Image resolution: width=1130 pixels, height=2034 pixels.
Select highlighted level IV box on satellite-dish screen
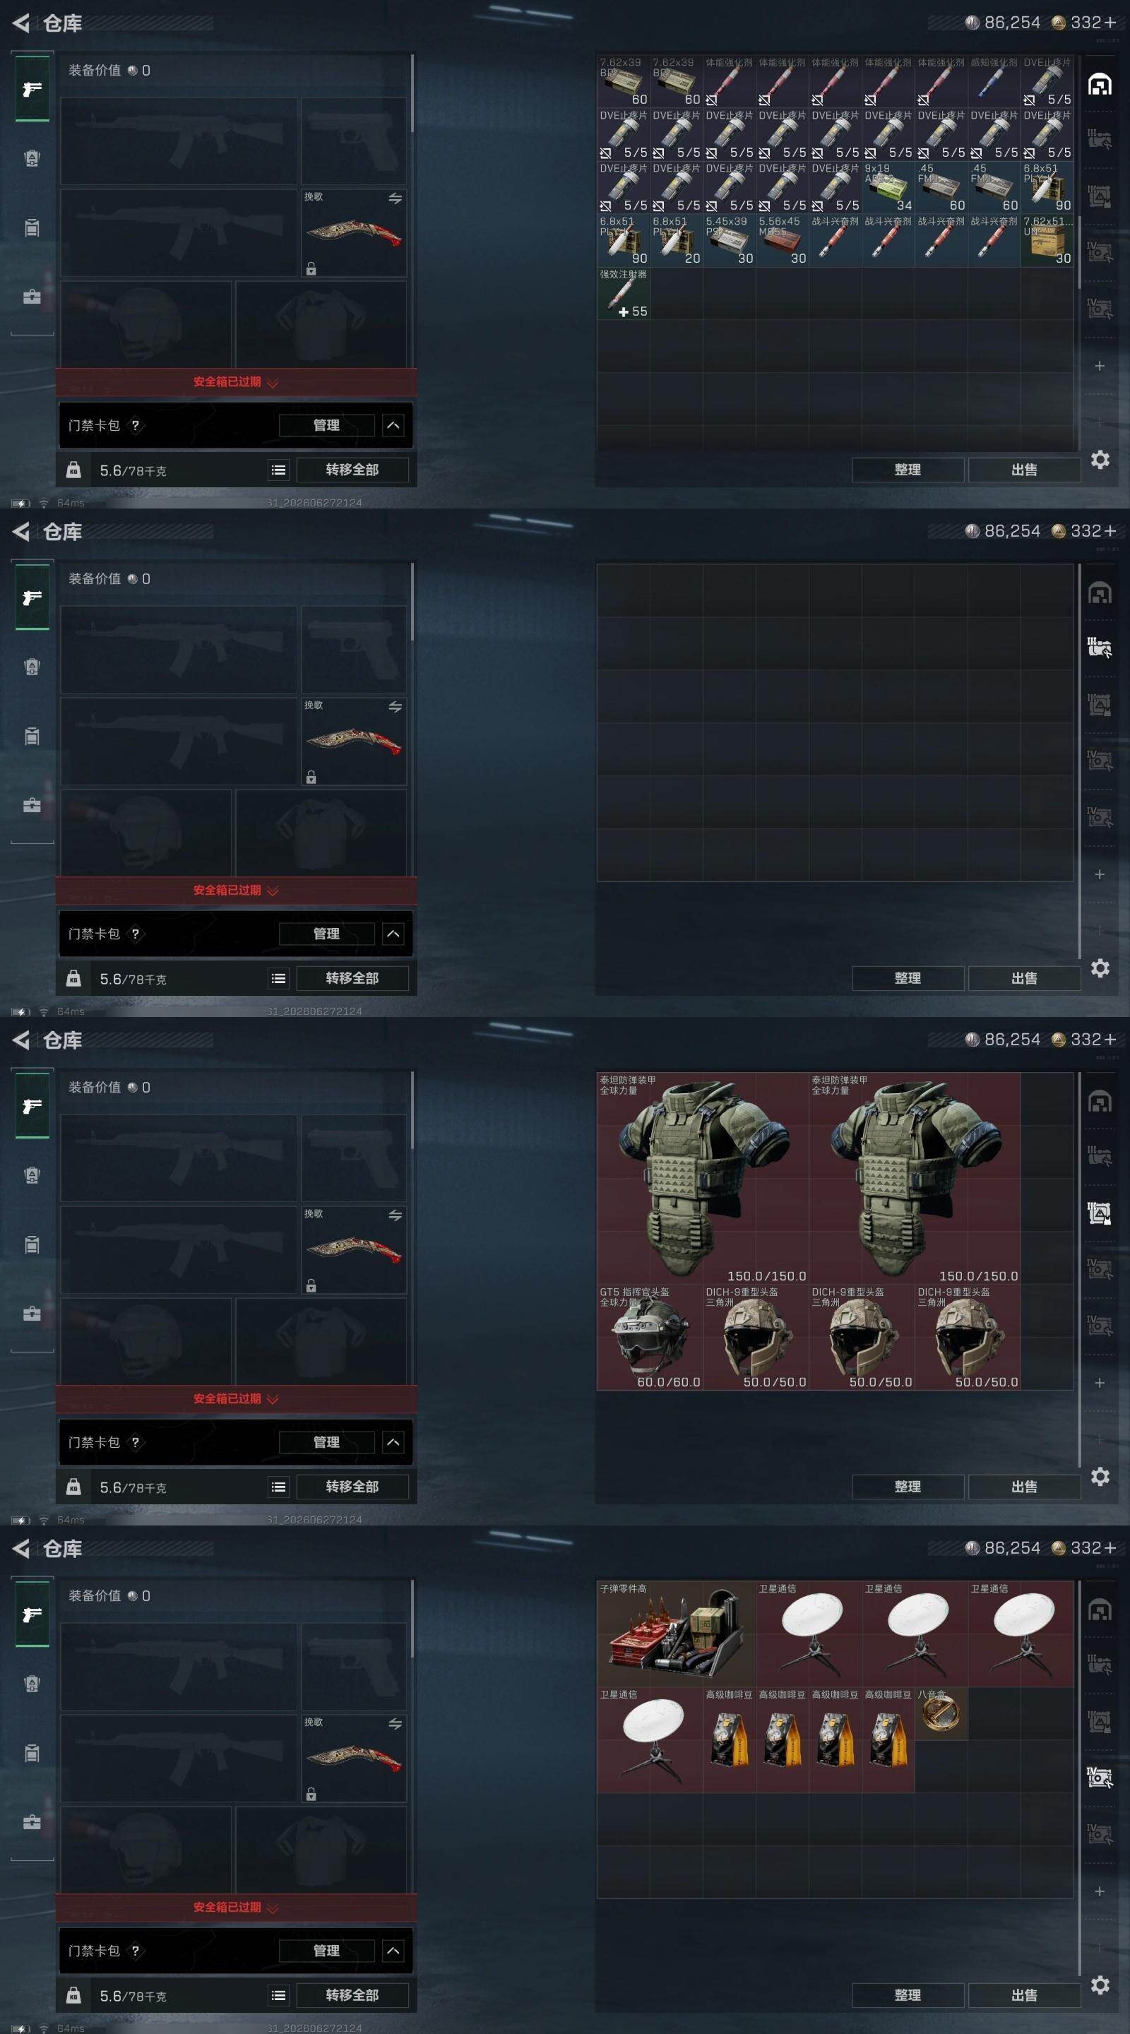[1099, 1778]
